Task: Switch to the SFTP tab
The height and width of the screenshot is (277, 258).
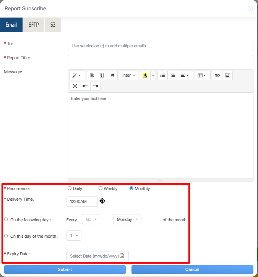Action: [x=34, y=25]
